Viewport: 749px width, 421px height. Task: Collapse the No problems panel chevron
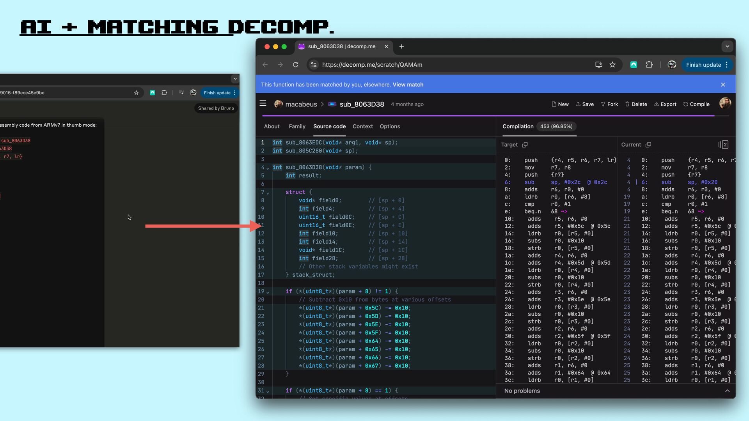(x=727, y=391)
